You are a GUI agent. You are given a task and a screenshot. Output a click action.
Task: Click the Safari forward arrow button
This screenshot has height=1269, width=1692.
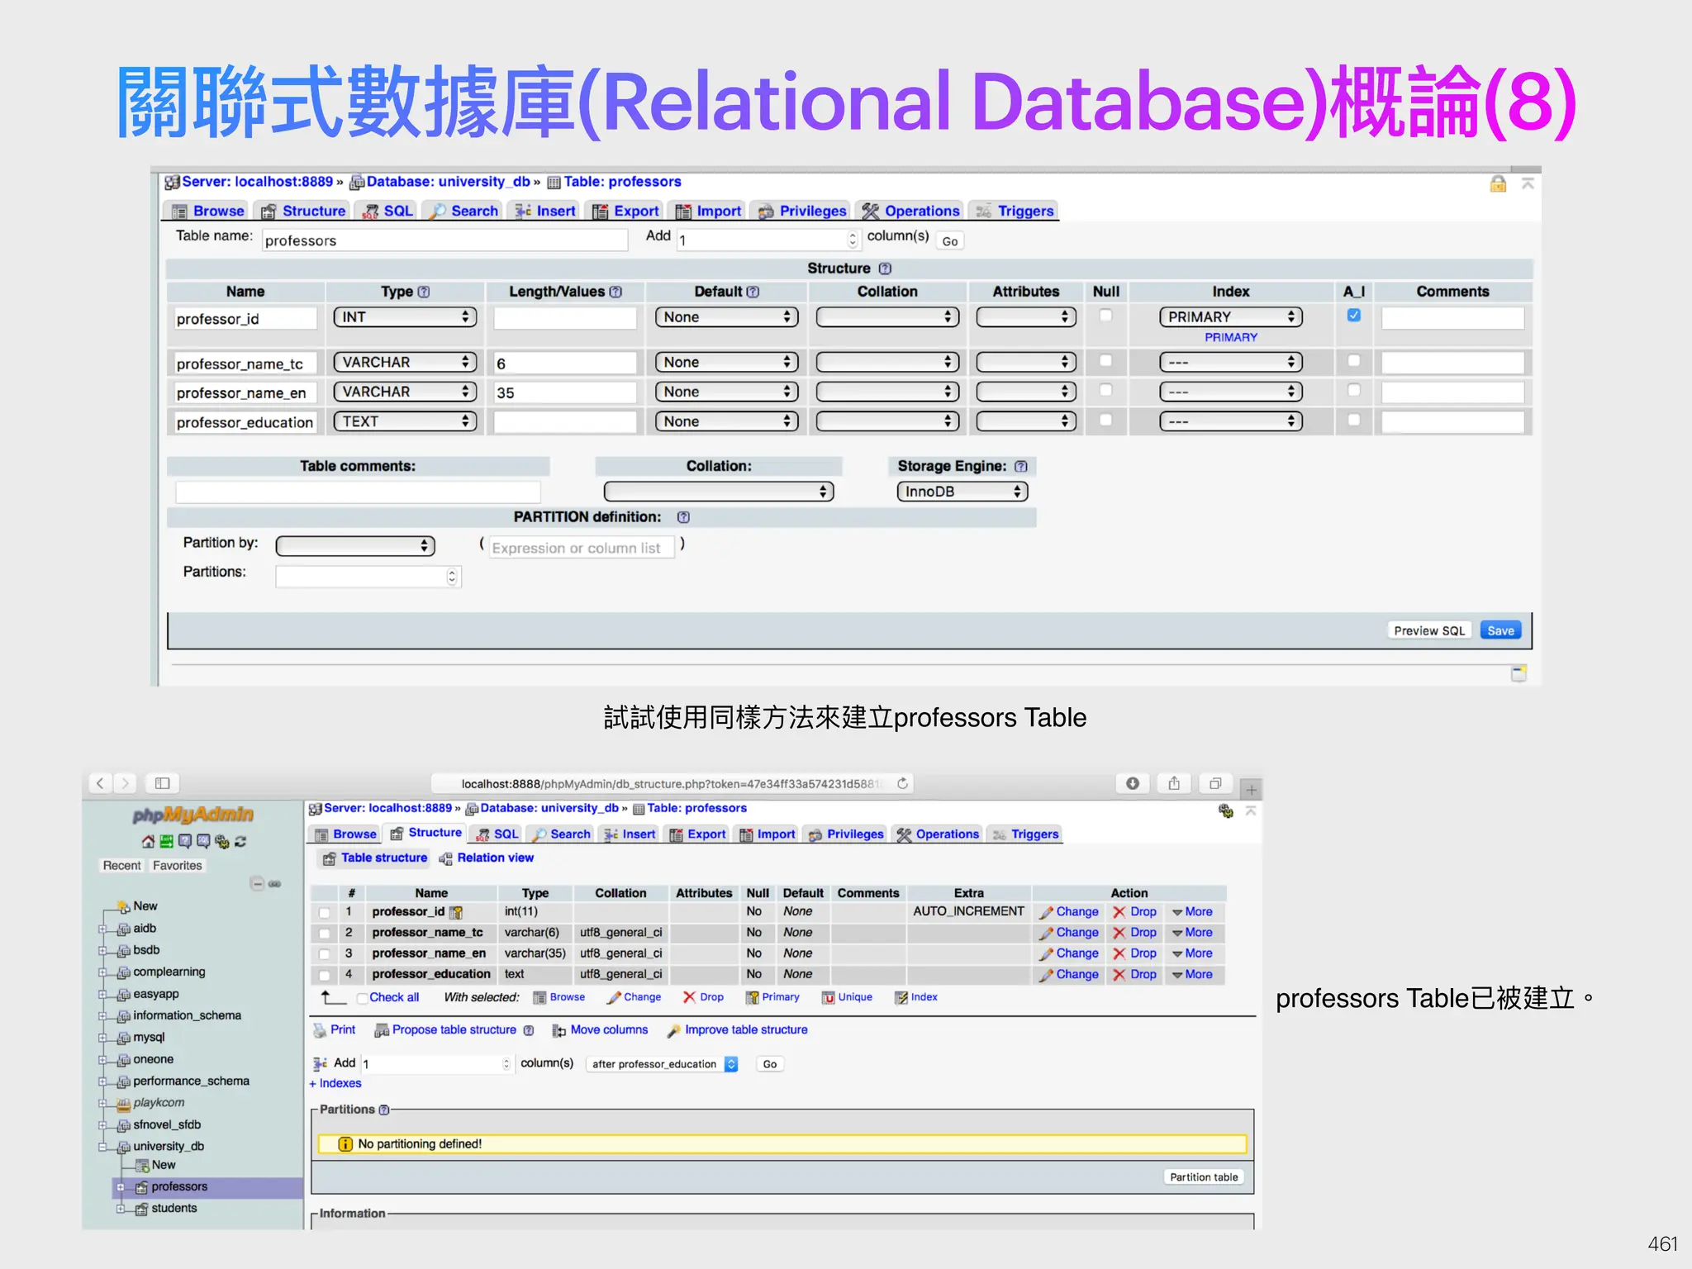pos(125,782)
